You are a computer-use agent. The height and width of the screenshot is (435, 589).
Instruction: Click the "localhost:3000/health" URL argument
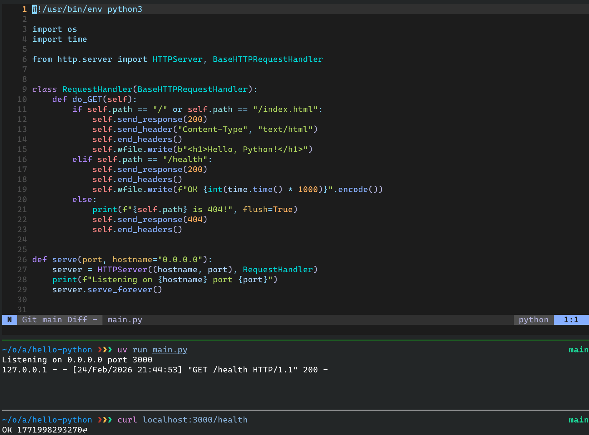tap(195, 420)
